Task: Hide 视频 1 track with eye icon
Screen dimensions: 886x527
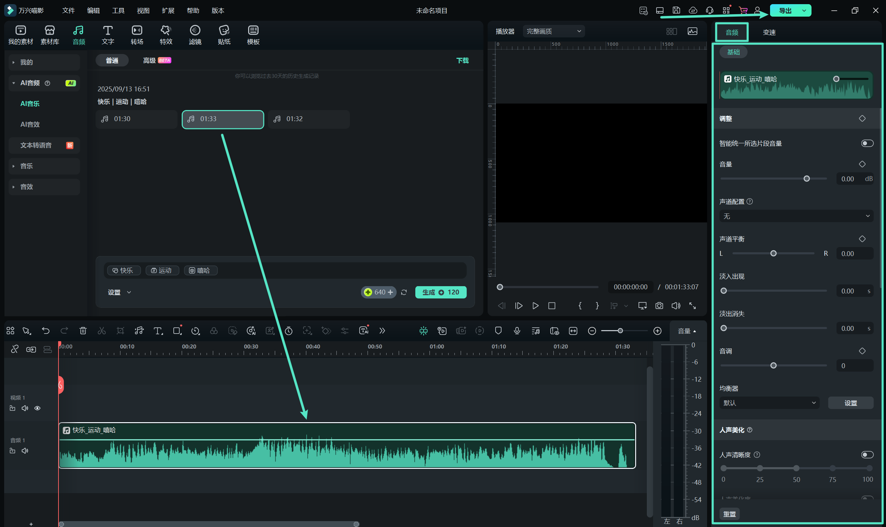Action: (x=37, y=408)
